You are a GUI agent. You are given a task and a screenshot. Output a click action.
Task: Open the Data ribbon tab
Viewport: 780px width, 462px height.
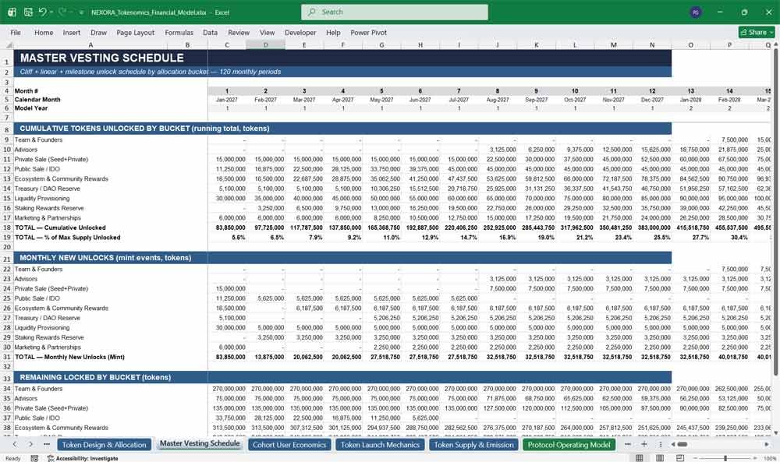(x=210, y=32)
